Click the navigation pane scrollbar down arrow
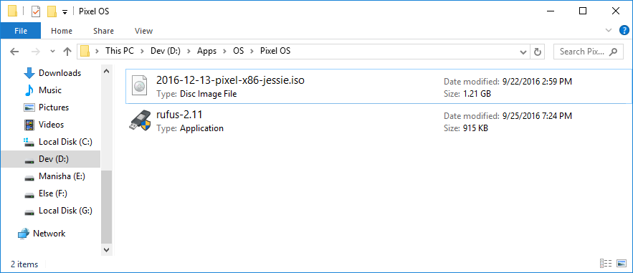 [107, 249]
